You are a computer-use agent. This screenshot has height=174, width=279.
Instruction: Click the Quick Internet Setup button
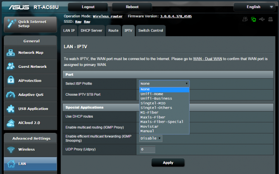31,24
